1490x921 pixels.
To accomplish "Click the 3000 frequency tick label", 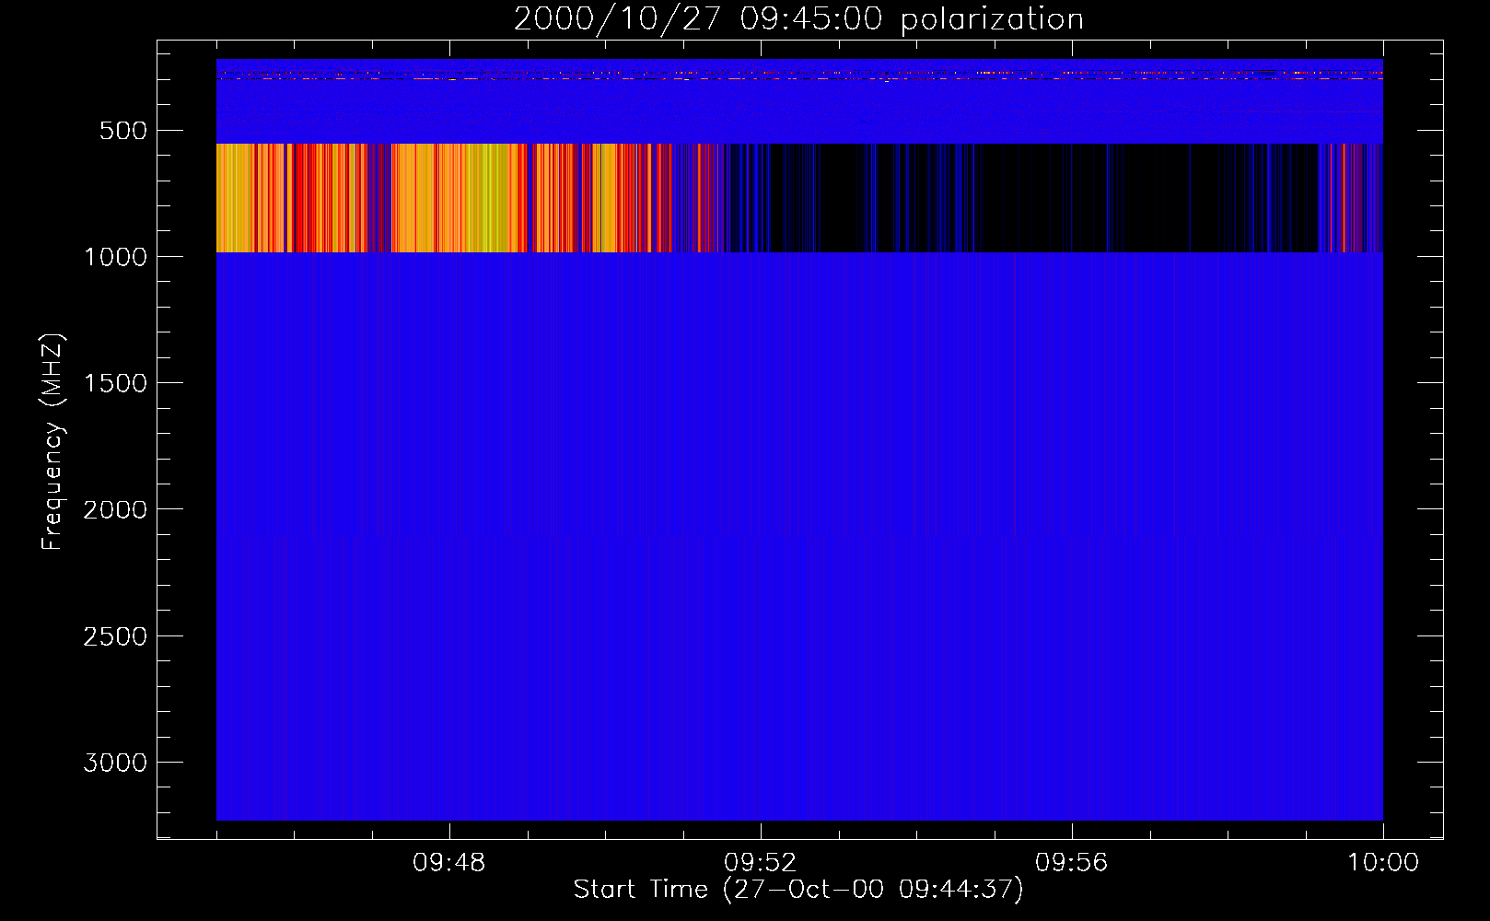I will tap(115, 763).
